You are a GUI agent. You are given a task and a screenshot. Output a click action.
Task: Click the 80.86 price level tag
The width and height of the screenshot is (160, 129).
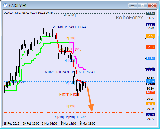pos(150,81)
